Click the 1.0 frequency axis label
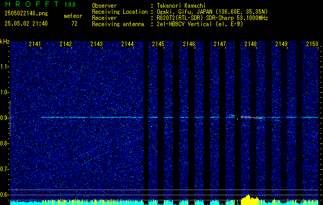 click(4, 92)
